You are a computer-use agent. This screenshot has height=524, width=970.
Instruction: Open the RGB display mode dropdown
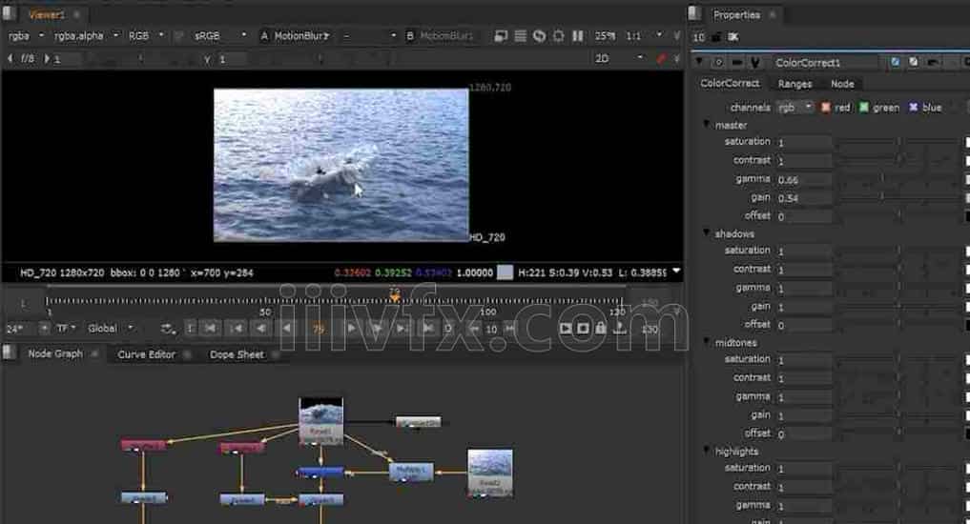pyautogui.click(x=145, y=36)
